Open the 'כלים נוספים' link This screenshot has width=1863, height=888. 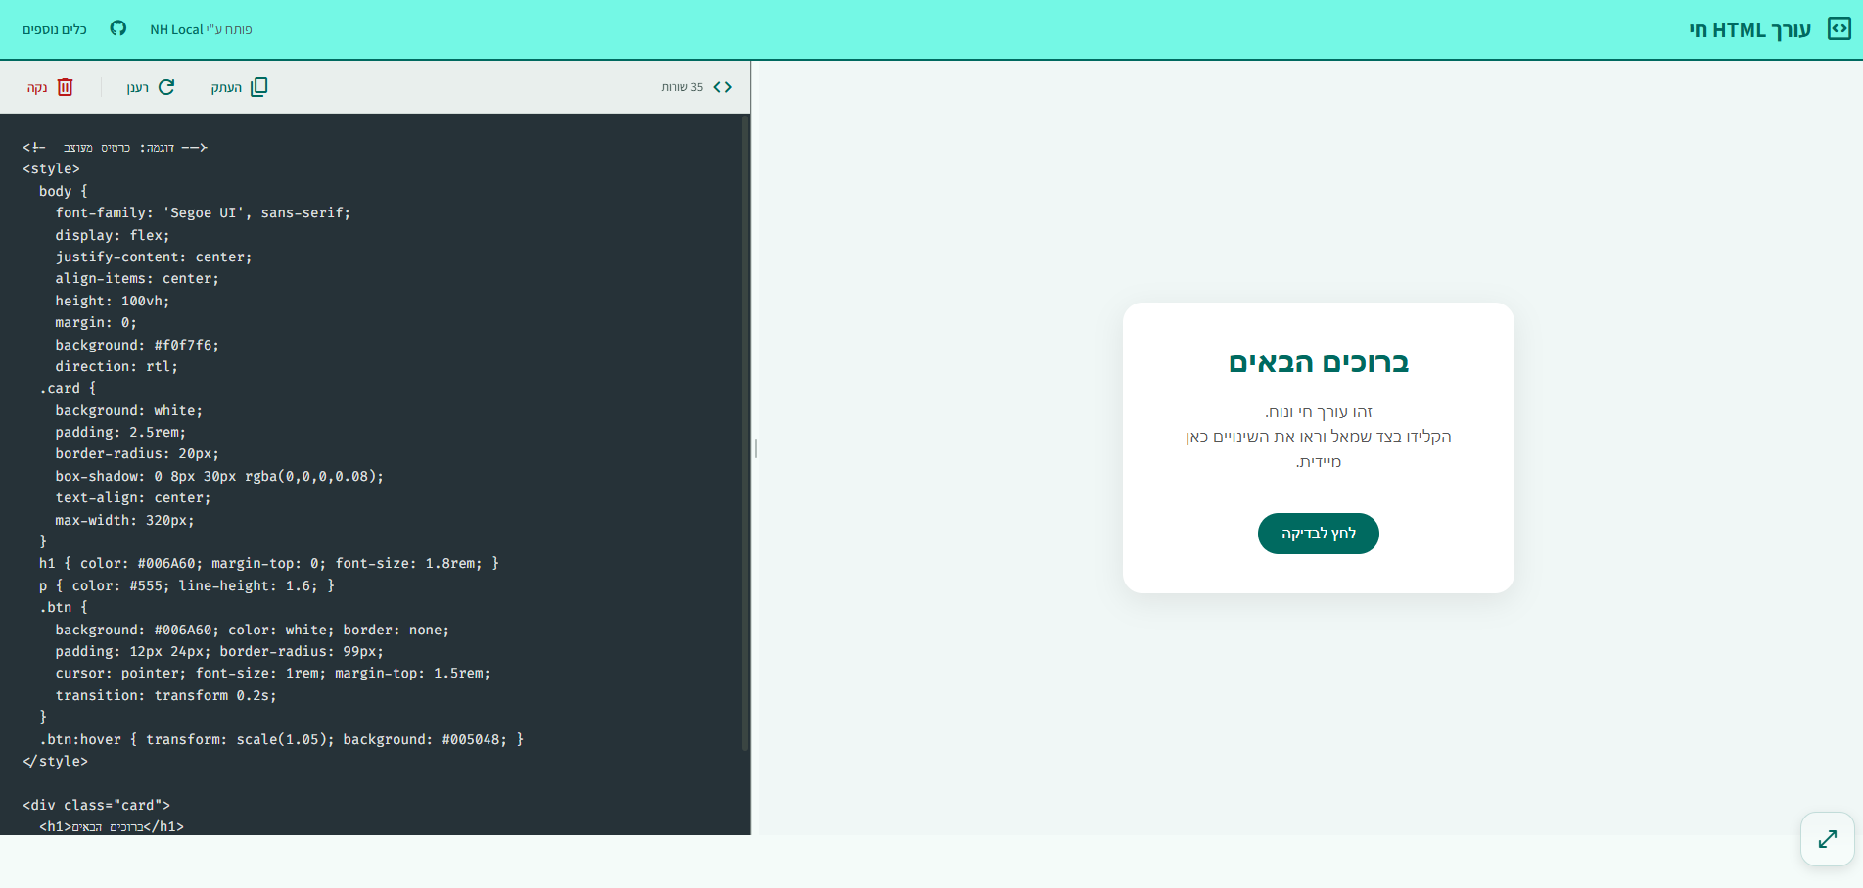pyautogui.click(x=55, y=29)
